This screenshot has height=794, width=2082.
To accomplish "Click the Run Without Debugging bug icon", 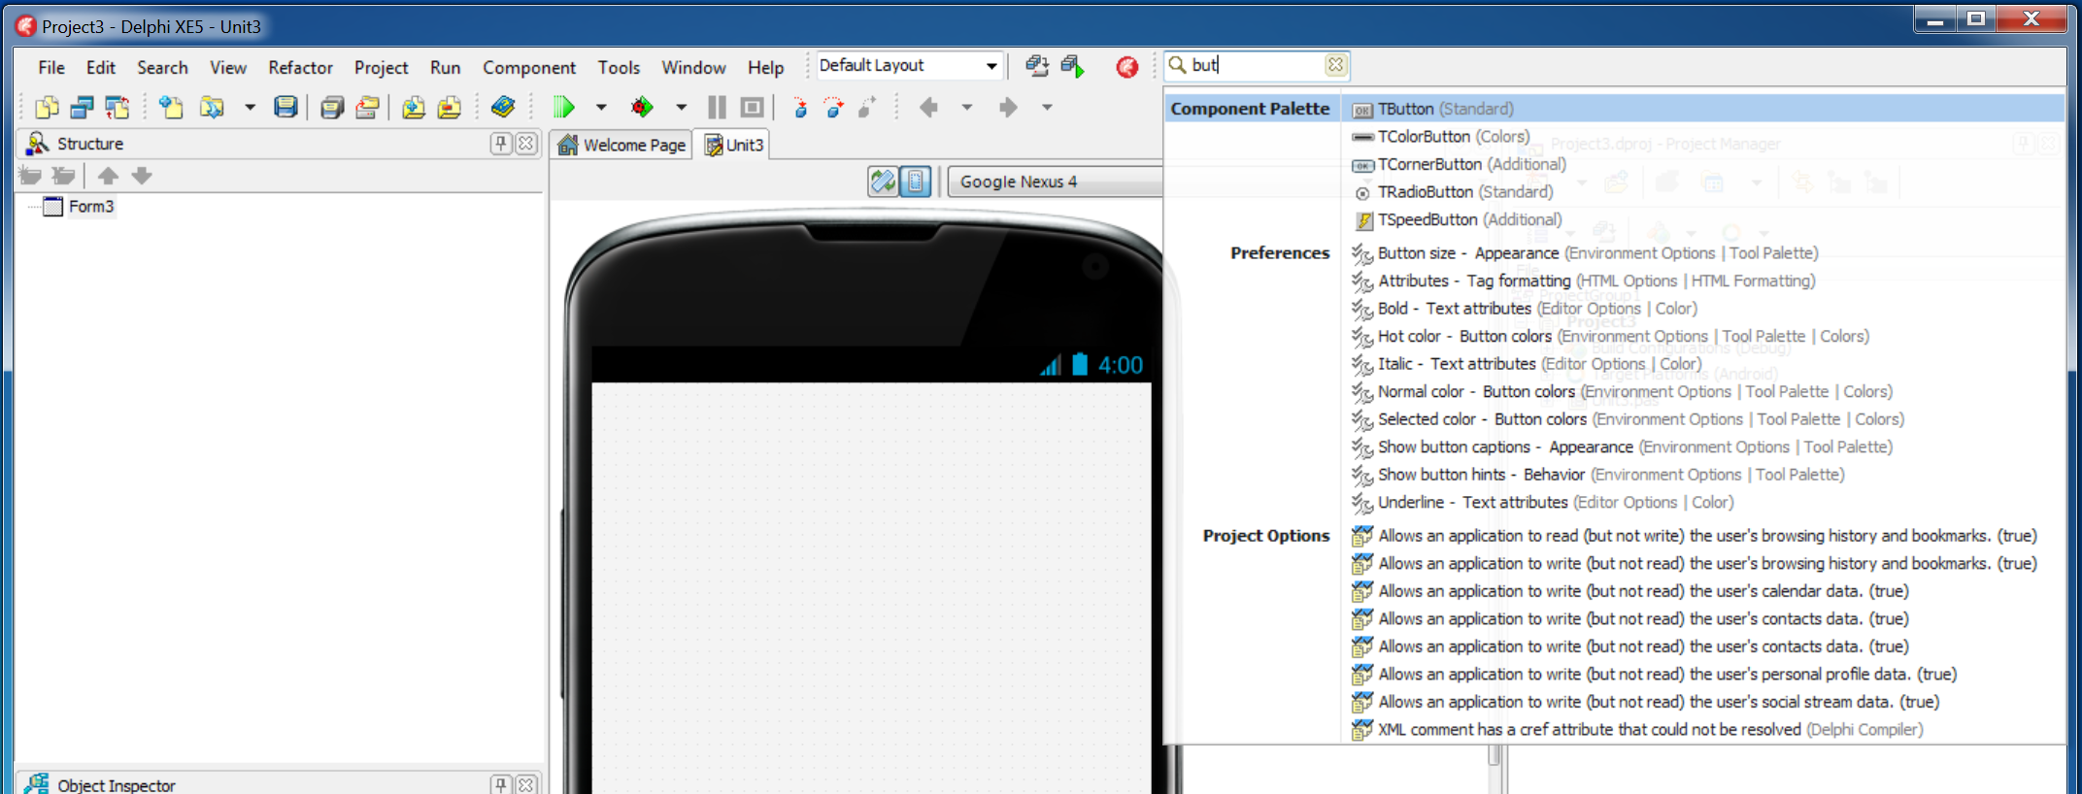I will coord(642,108).
